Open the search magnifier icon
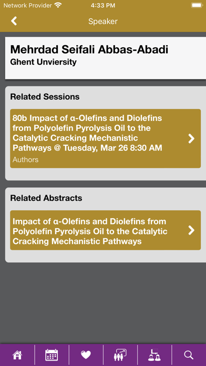 (189, 355)
